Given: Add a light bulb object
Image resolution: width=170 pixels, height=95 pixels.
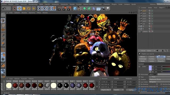Looking at the screenshot, I should click(108, 8).
